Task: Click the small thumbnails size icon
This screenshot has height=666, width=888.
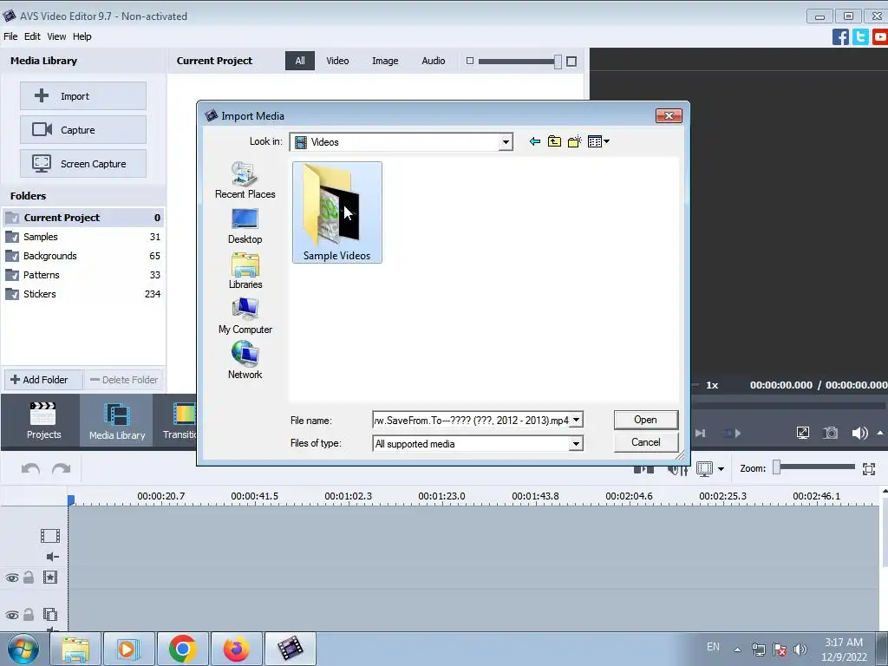Action: coord(469,61)
